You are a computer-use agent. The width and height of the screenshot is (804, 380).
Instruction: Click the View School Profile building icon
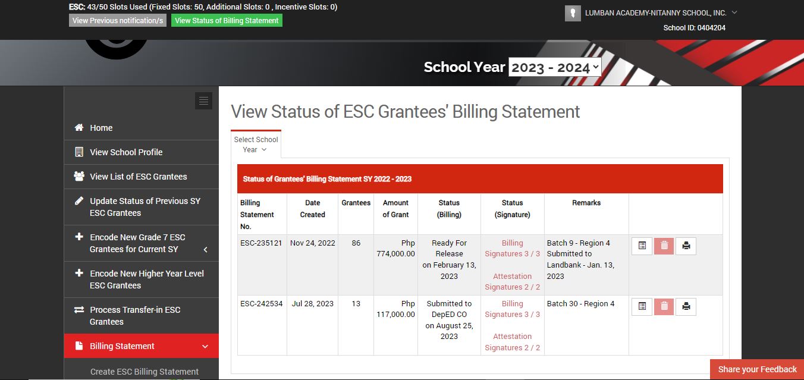[78, 152]
